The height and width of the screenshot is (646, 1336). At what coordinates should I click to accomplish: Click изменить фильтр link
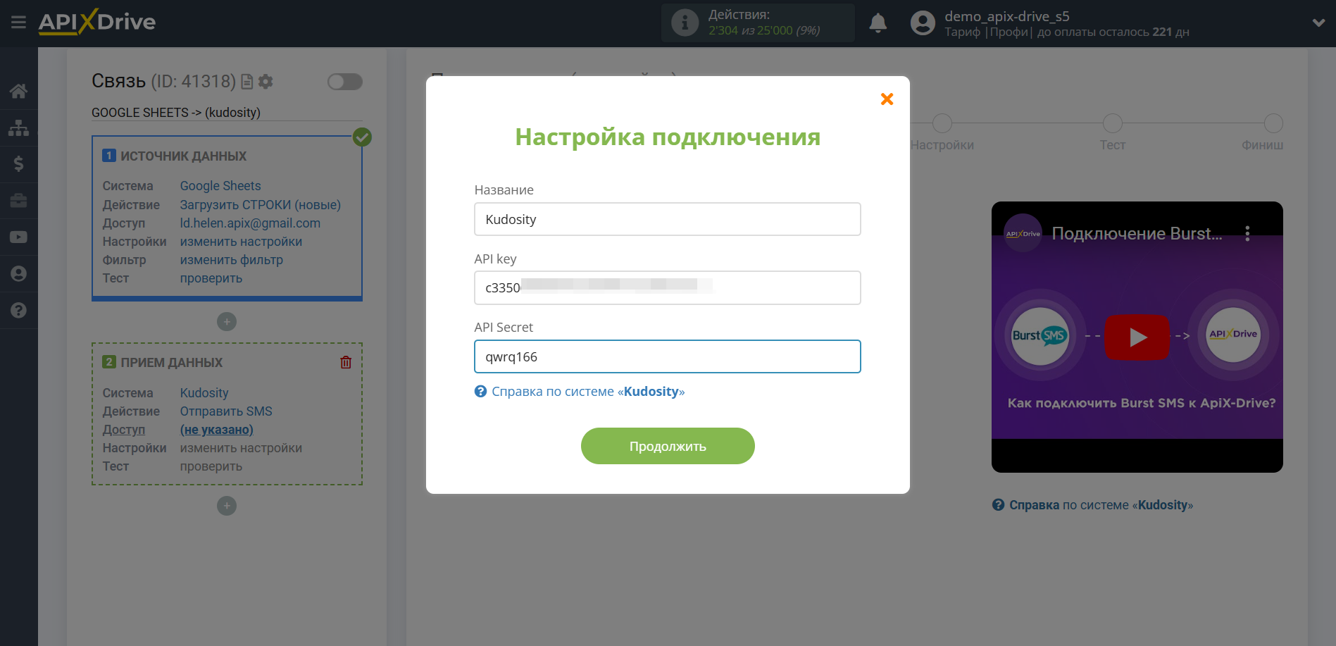tap(232, 260)
